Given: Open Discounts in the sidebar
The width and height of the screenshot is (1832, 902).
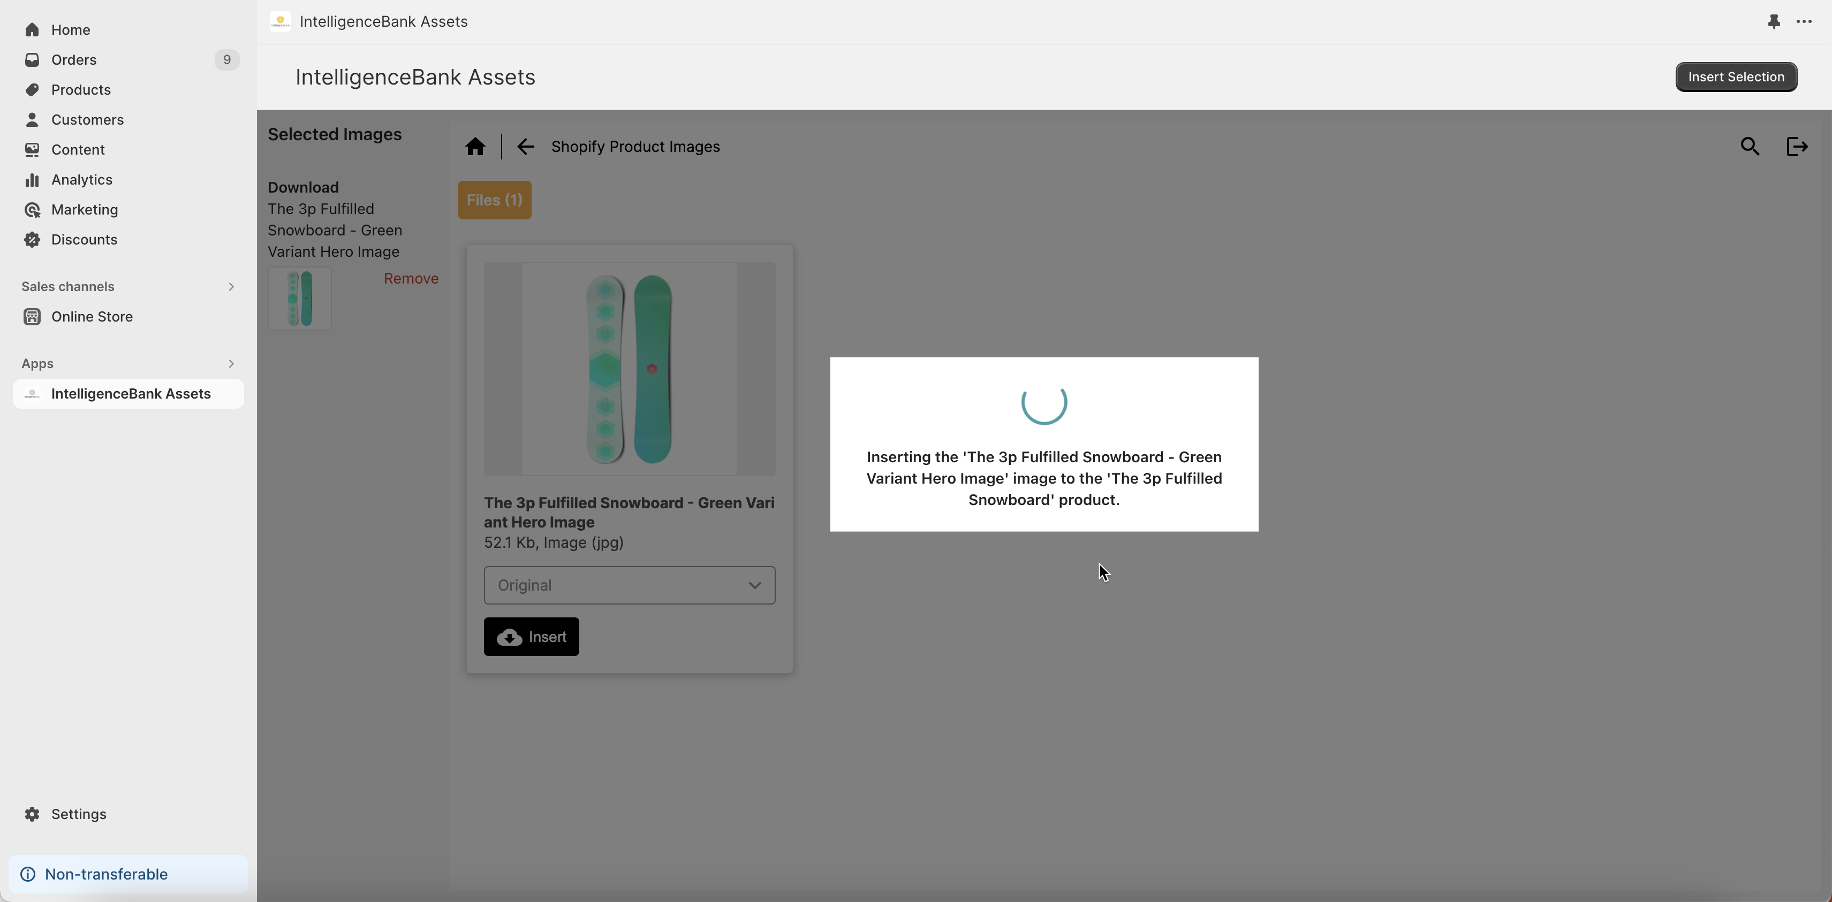Looking at the screenshot, I should (84, 240).
